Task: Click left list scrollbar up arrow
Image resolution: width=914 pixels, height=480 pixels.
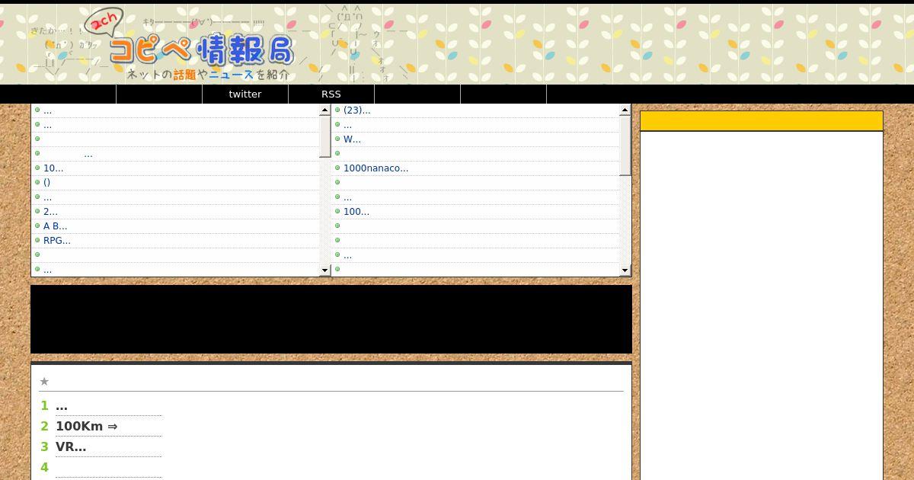Action: tap(325, 110)
